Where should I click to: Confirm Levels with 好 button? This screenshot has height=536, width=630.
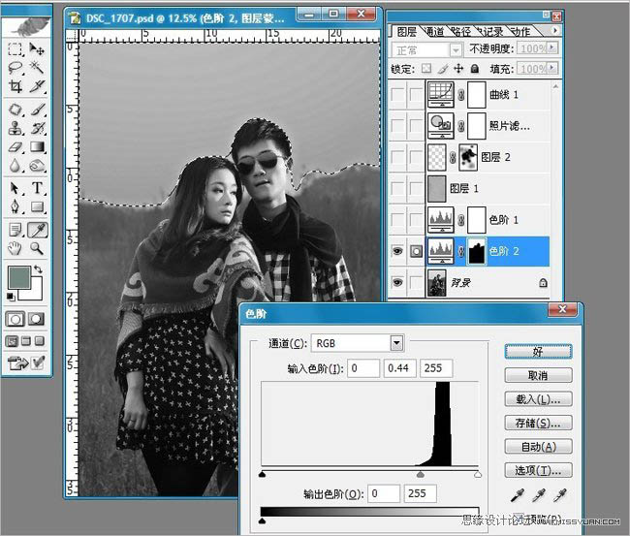(x=538, y=352)
